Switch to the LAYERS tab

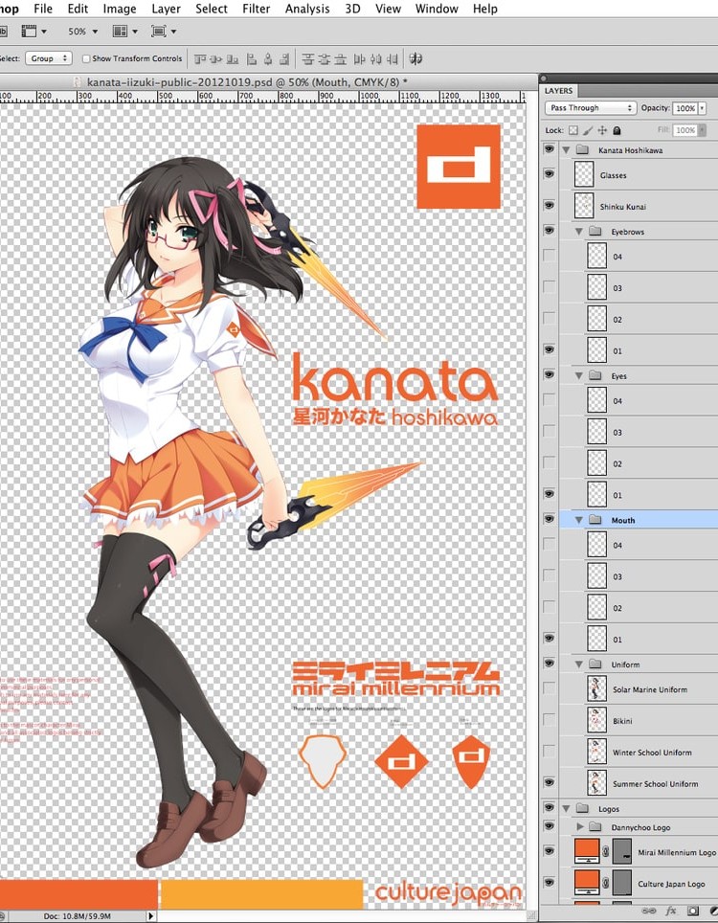coord(558,91)
